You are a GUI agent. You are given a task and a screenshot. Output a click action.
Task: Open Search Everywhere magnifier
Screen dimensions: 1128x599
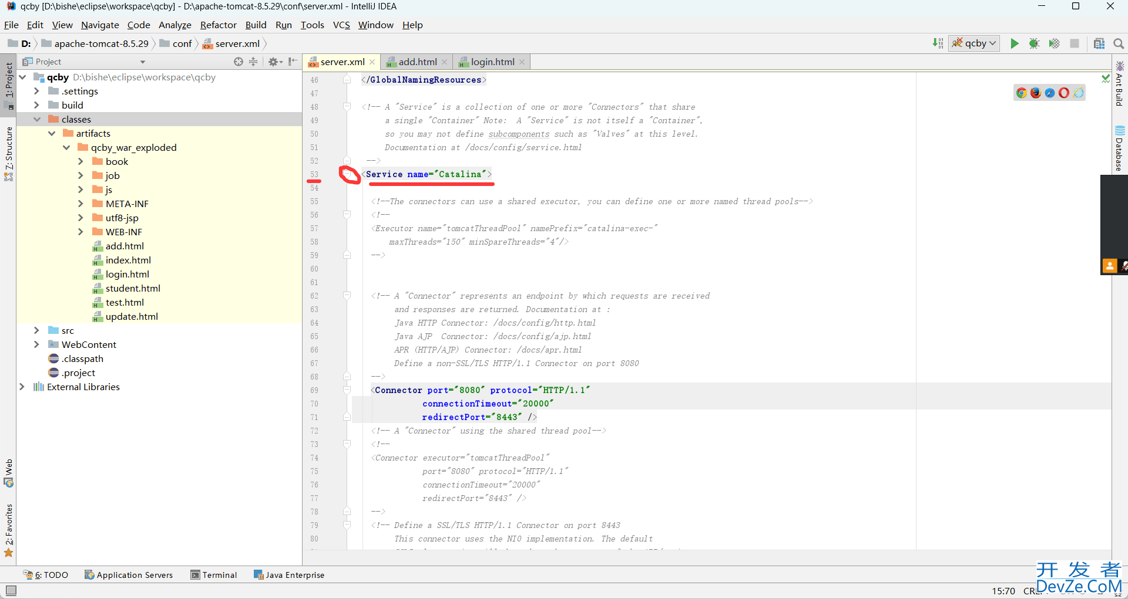pos(1119,43)
